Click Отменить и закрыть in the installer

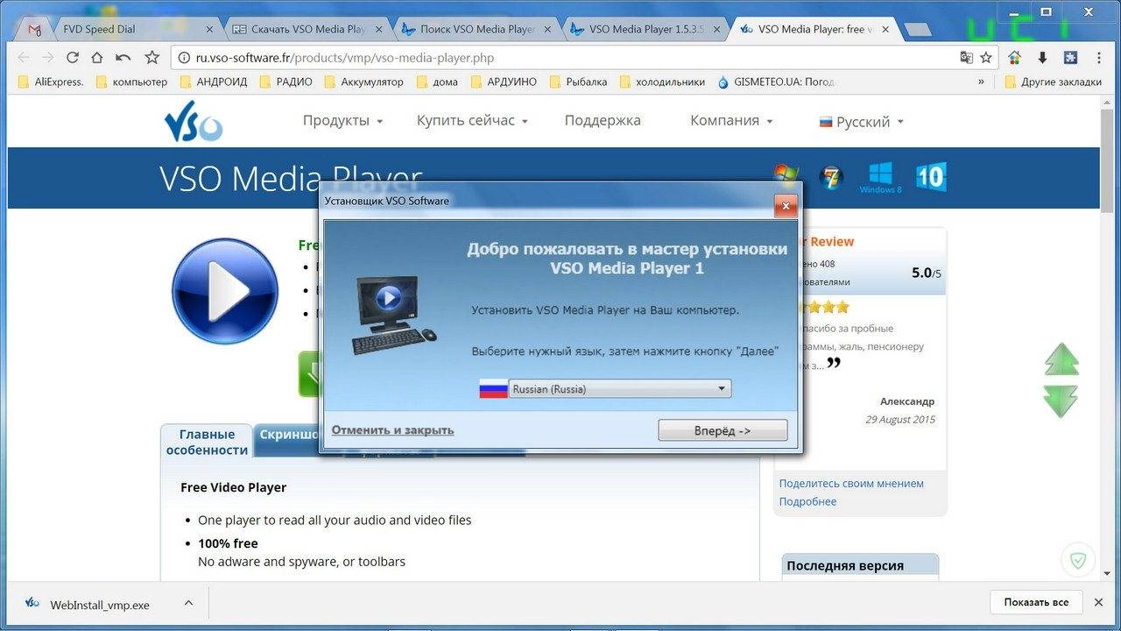point(392,430)
